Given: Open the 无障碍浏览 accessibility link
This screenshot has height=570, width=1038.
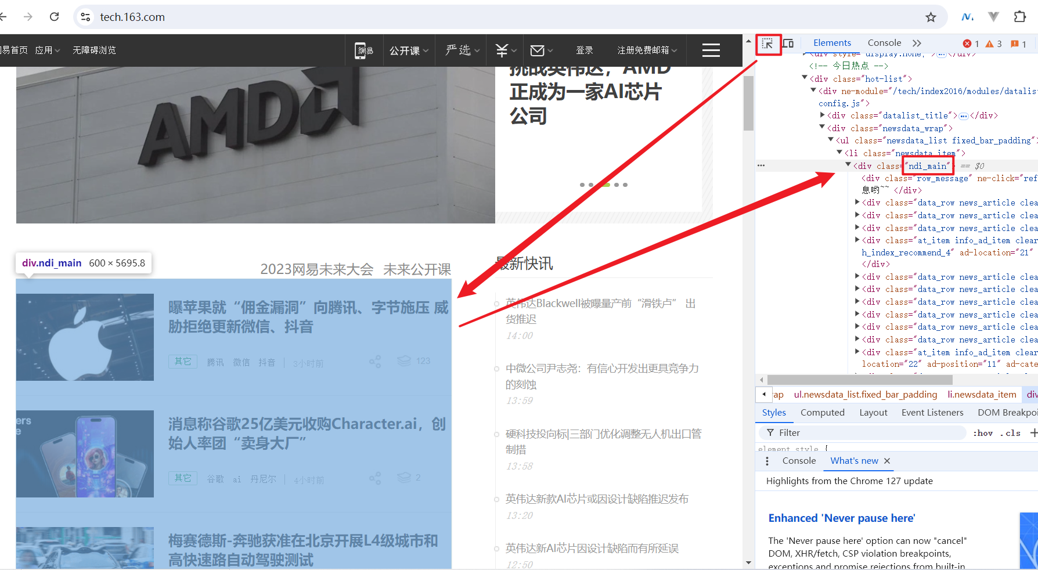Looking at the screenshot, I should (x=94, y=50).
